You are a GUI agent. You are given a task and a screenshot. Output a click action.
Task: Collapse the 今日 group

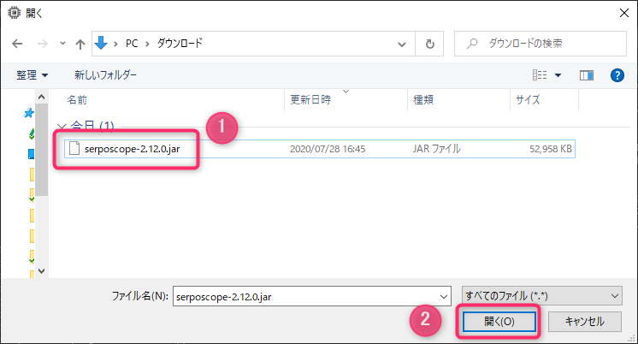[x=62, y=127]
